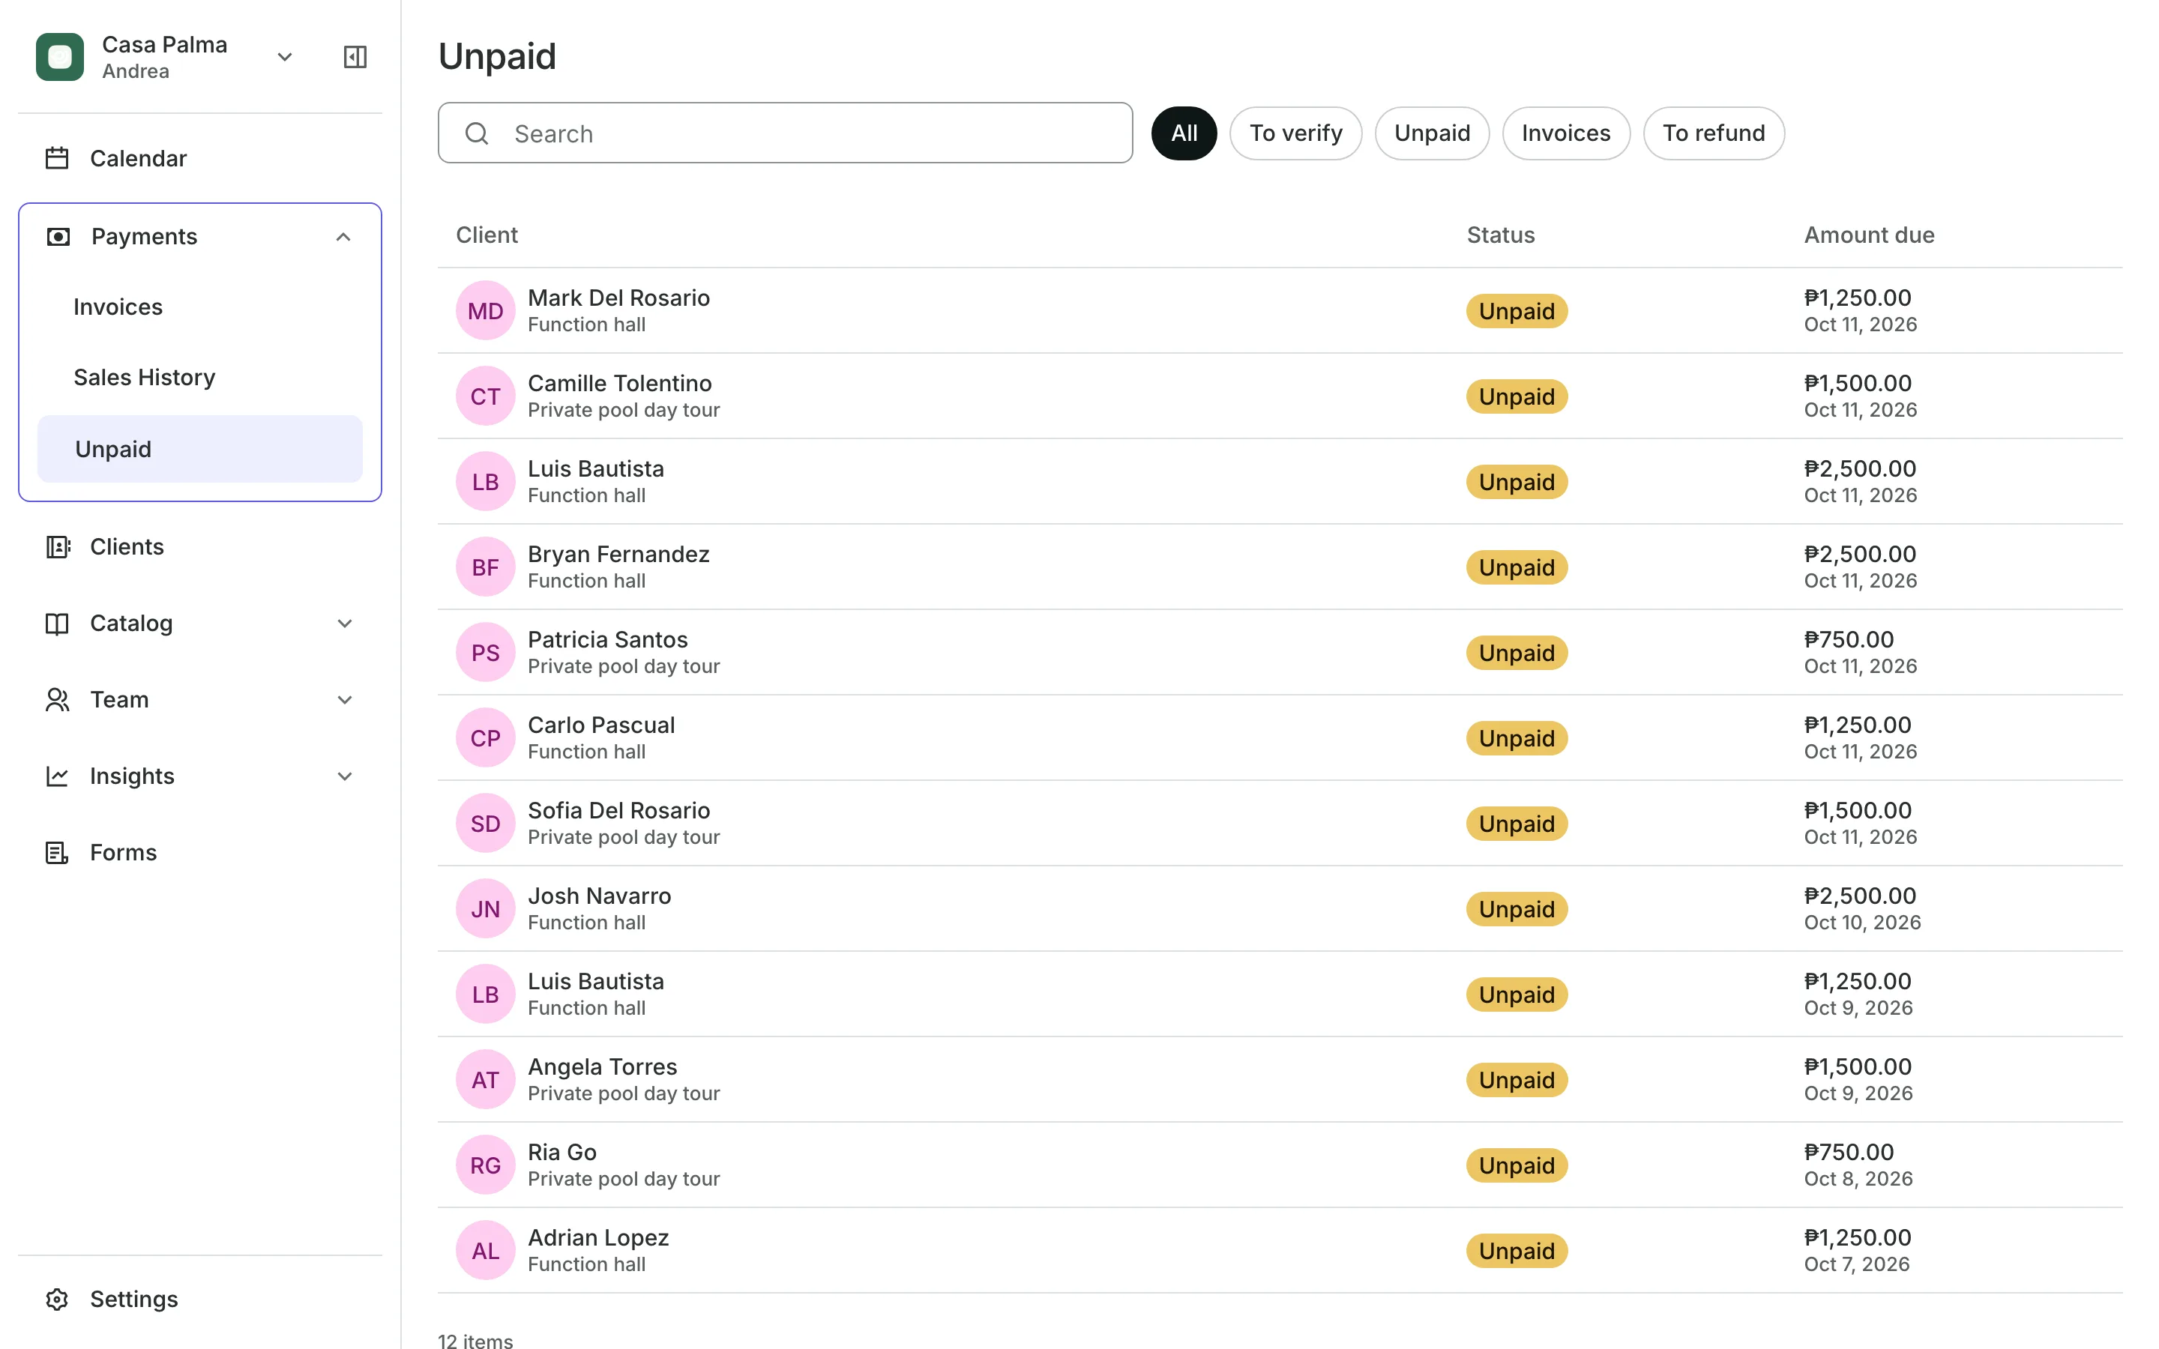2159x1349 pixels.
Task: Click Josh Navarro's name
Action: tap(600, 896)
